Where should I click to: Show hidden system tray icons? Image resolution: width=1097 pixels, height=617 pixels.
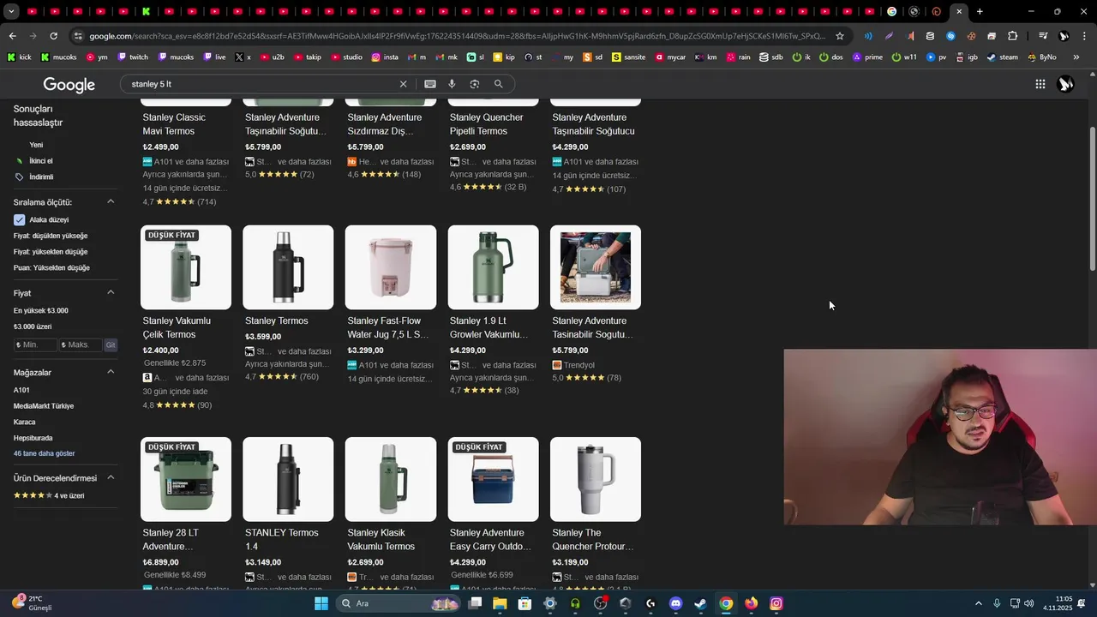[979, 603]
